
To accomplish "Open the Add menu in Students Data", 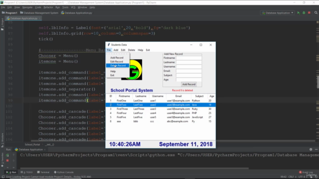I will (116, 50).
